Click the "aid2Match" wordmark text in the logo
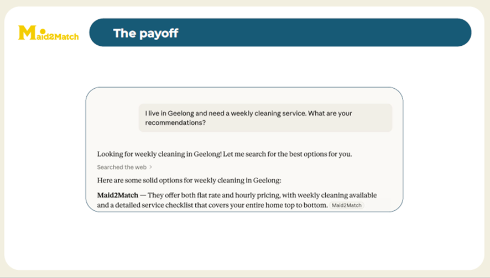 (57, 36)
